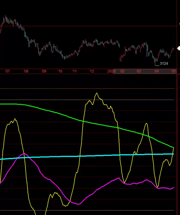This screenshot has height=215, width=180.
Task: Select the 10 month marker on axis
Action: (x=60, y=71)
